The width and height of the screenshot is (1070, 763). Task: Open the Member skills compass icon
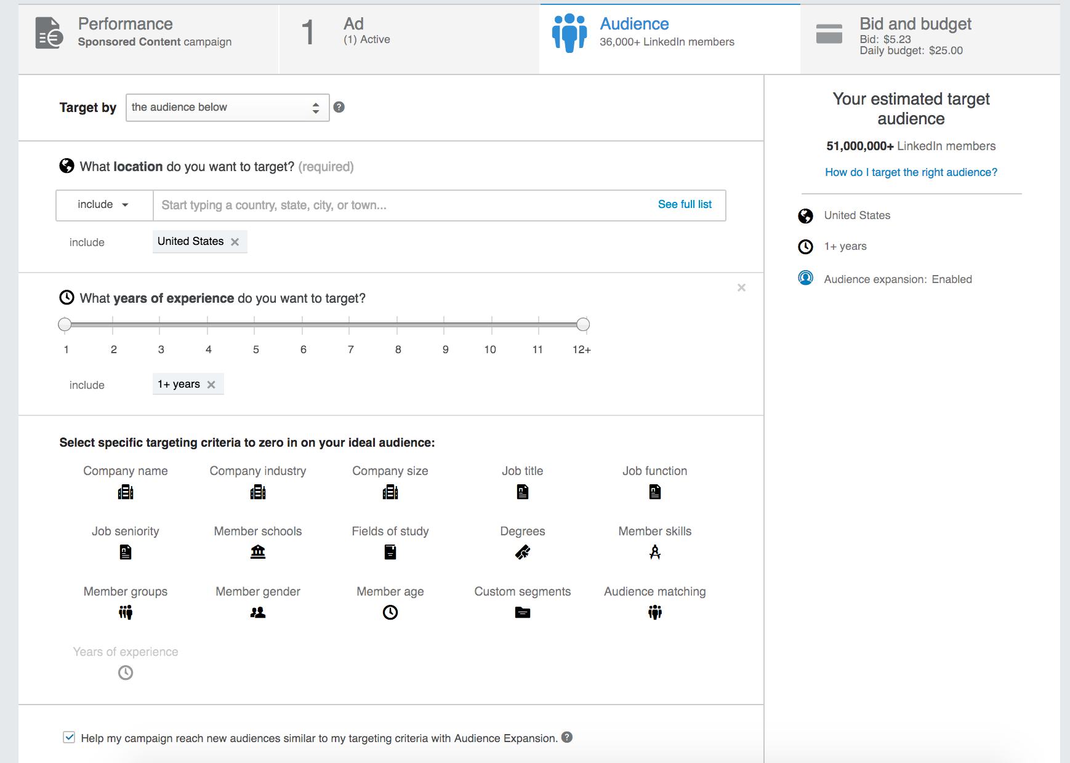(655, 553)
